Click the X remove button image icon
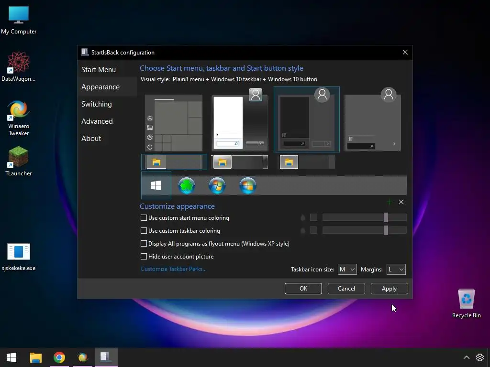The height and width of the screenshot is (367, 490). click(x=401, y=202)
